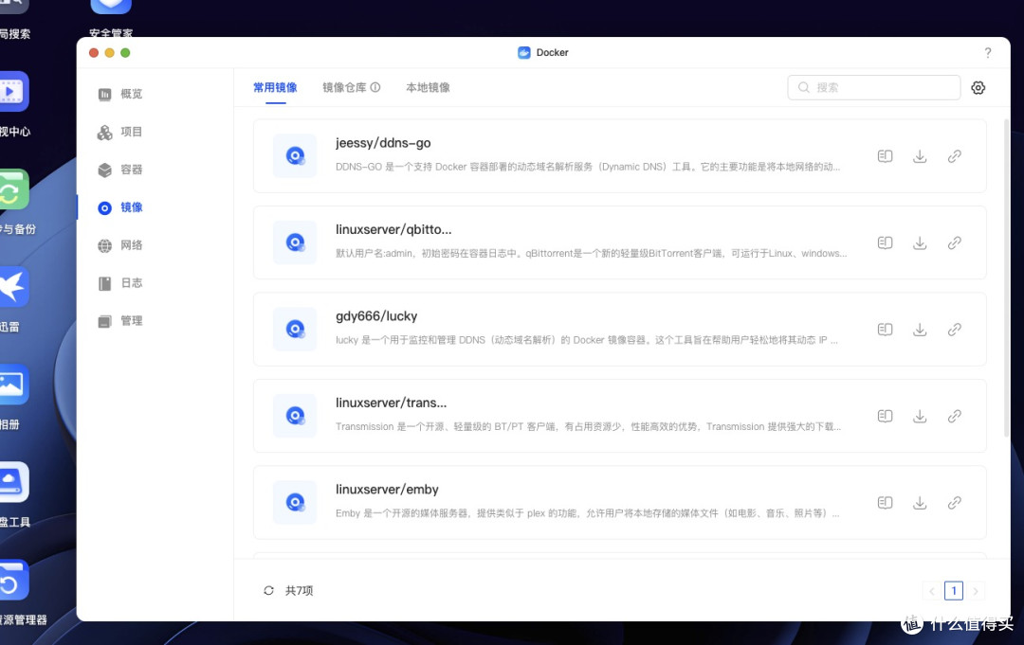This screenshot has width=1024, height=645.
Task: Click the jeessy/ddns-go image thumbnail icon
Action: (x=295, y=156)
